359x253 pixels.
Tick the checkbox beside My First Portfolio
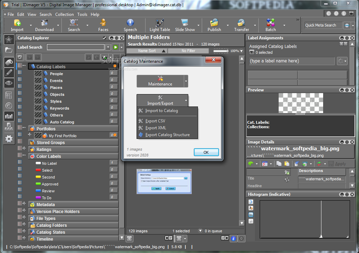click(20, 134)
